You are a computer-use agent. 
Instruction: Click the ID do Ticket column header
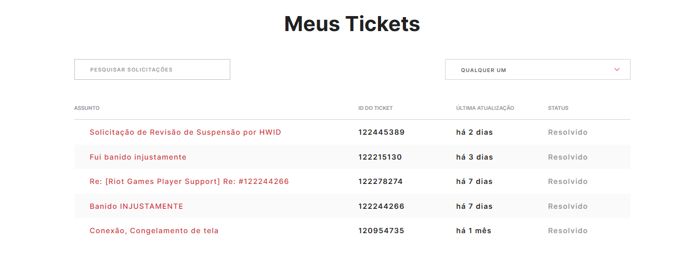[375, 108]
